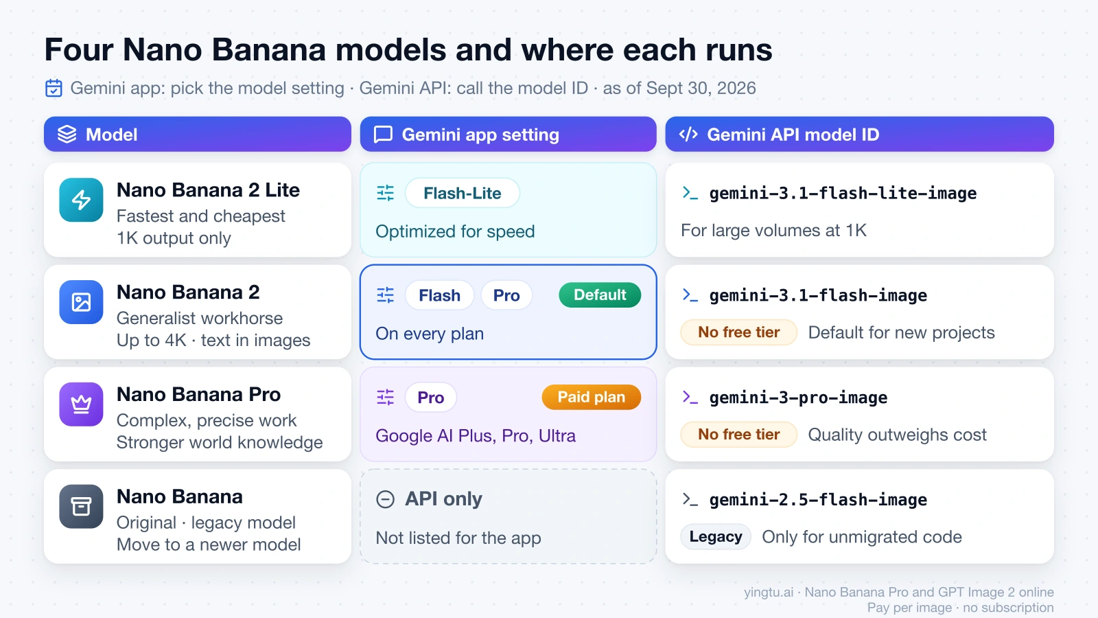The height and width of the screenshot is (618, 1098).
Task: Click For large volumes at 1K text
Action: [773, 230]
